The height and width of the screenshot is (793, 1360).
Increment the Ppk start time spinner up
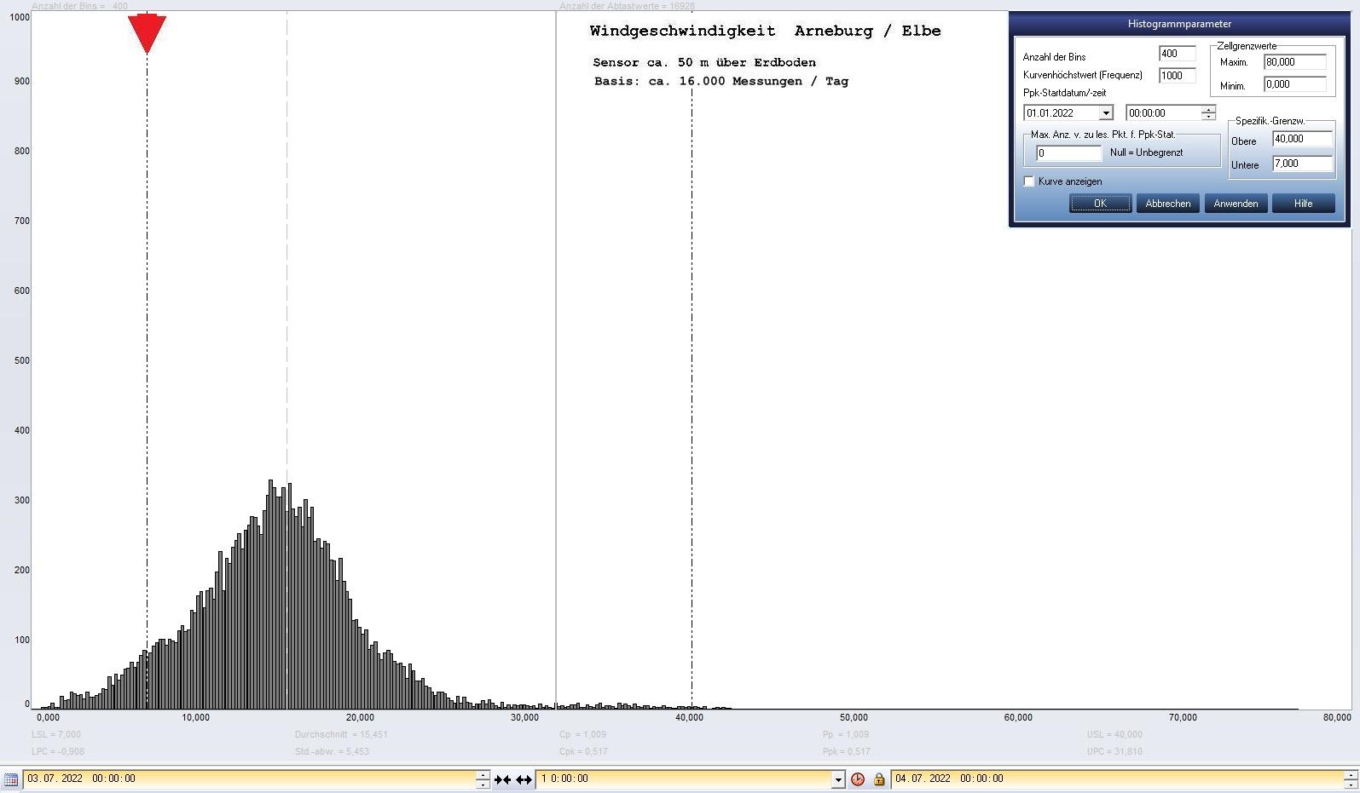1208,109
